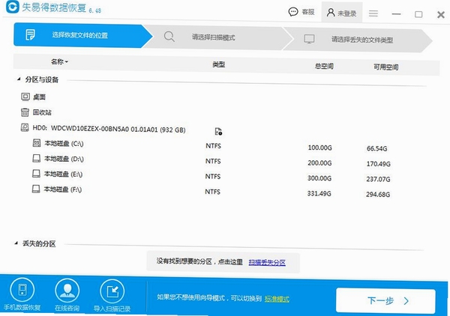The height and width of the screenshot is (316, 450).
Task: Select 本地磁盘 (F:\) partition
Action: pyautogui.click(x=62, y=189)
